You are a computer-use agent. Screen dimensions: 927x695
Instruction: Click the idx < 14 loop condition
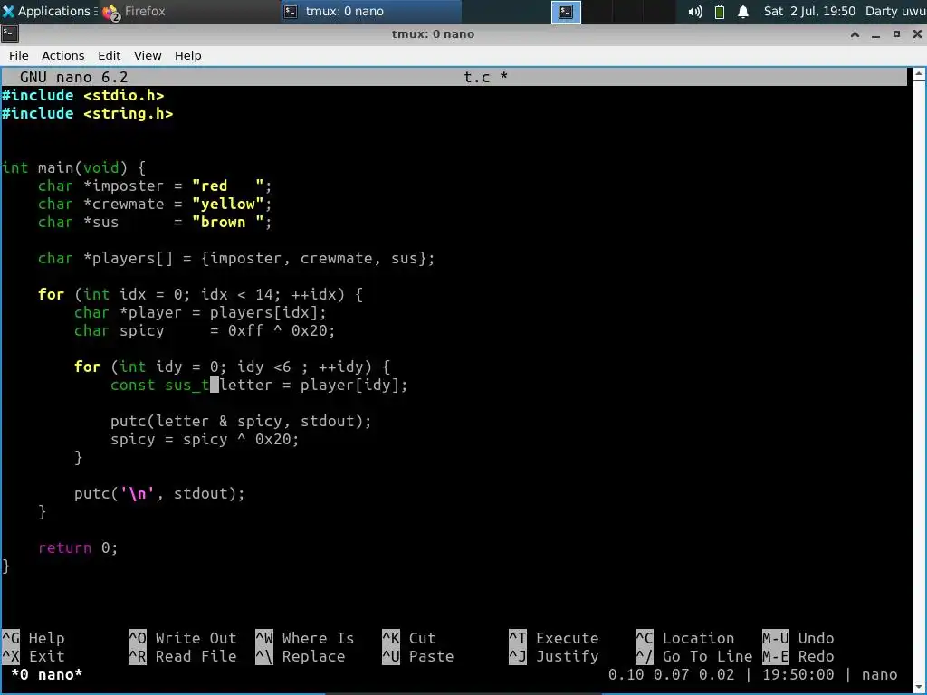(237, 294)
